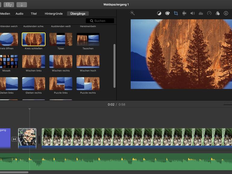Click the transitions browser vertical scrollbar
The width and height of the screenshot is (232, 174).
(114, 66)
